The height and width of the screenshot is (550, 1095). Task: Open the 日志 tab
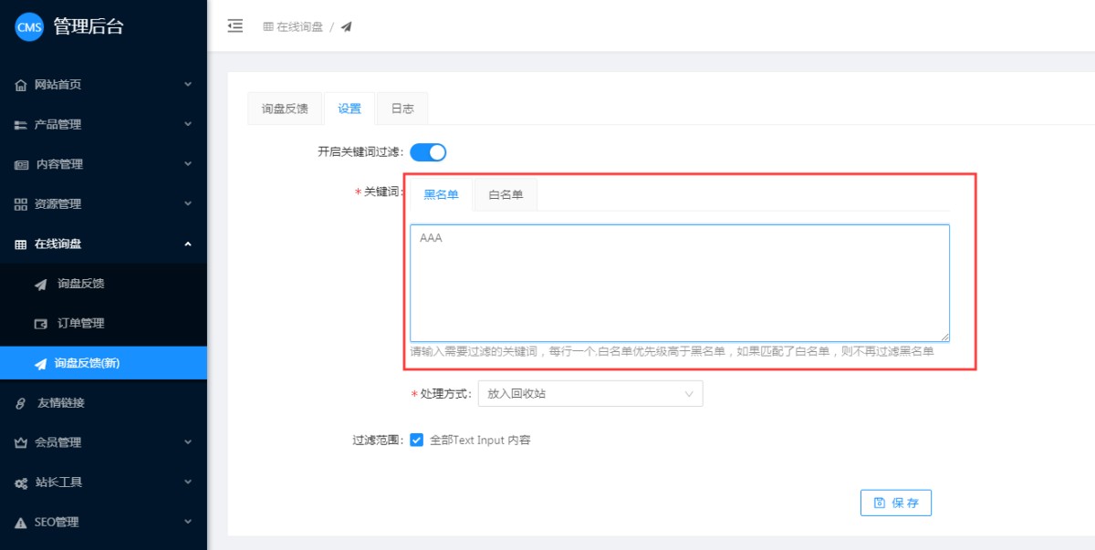(x=402, y=109)
